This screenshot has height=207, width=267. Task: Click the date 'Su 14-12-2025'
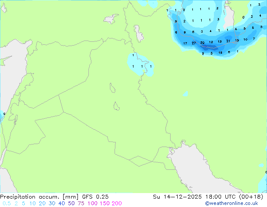[x=177, y=197]
